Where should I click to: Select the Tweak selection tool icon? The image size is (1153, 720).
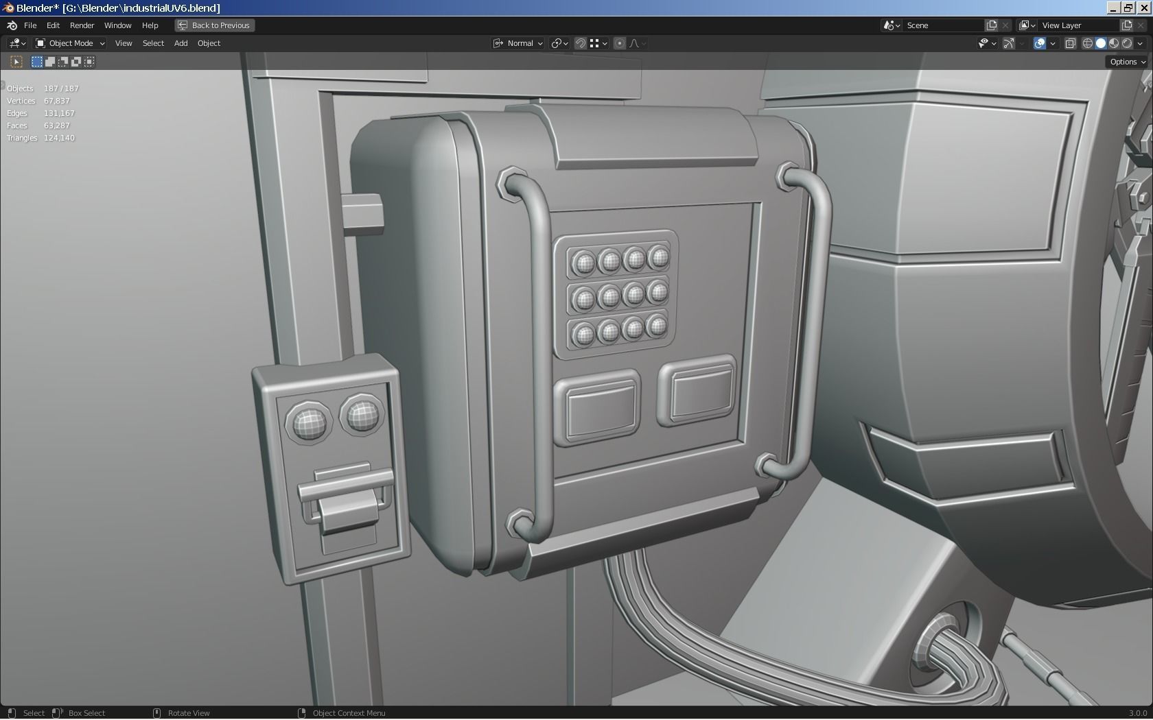coord(16,62)
